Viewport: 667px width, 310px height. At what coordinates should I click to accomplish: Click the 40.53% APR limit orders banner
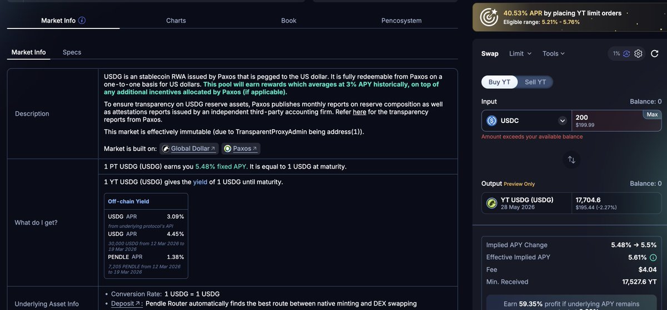click(569, 17)
